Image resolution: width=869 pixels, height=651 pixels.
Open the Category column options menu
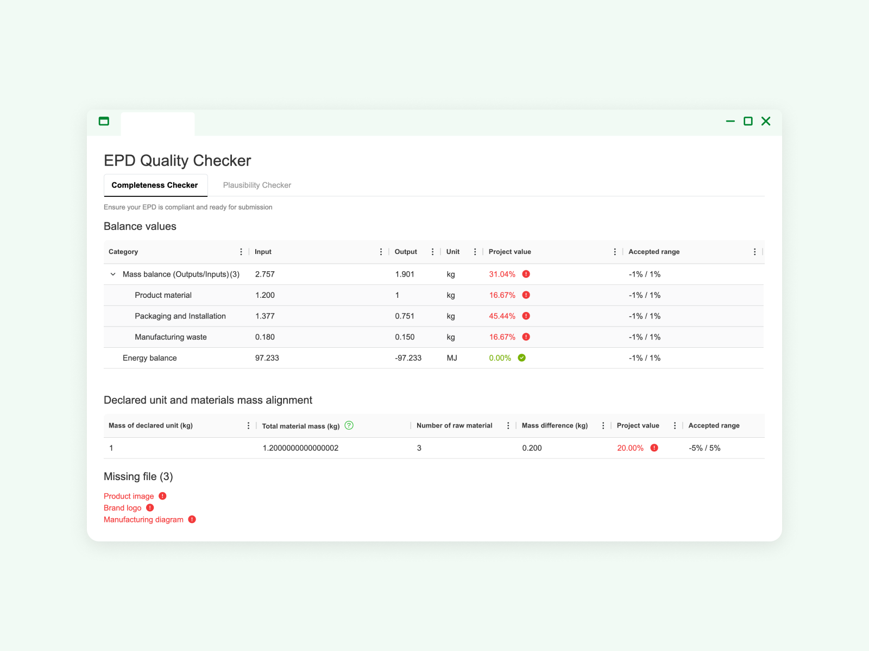click(241, 252)
